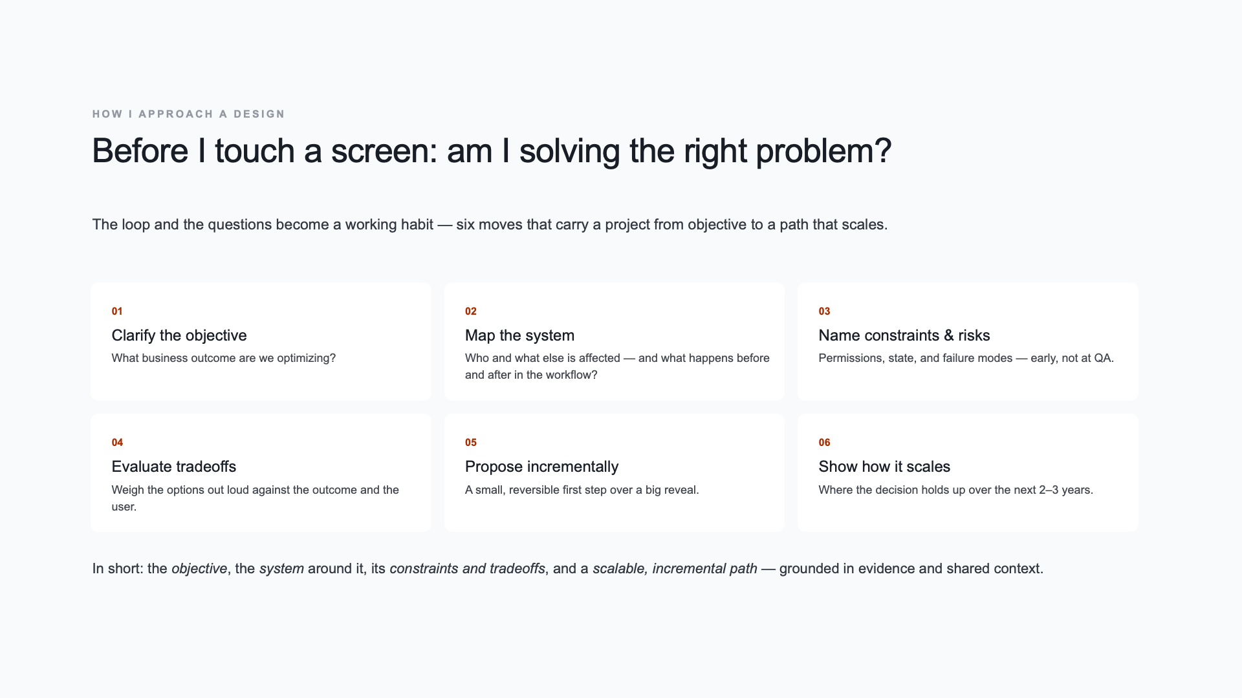Image resolution: width=1242 pixels, height=698 pixels.
Task: Click the 'Permissions, state, and failure modes' text
Action: click(966, 358)
